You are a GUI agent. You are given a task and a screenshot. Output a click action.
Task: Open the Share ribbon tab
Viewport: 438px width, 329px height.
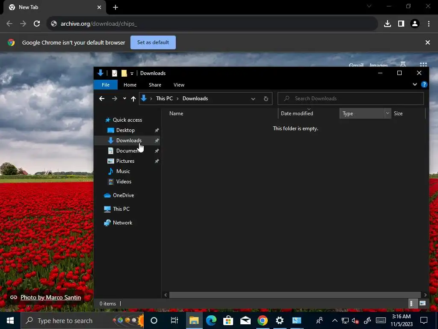[x=155, y=85]
